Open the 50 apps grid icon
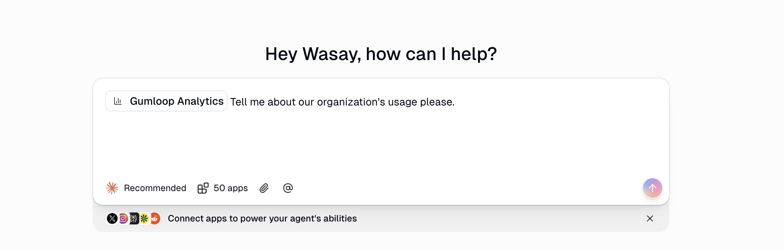784x250 pixels. [203, 188]
